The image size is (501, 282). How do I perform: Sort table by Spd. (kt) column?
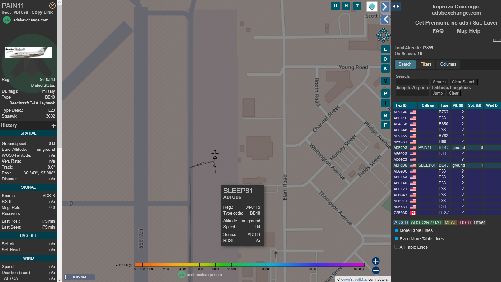[x=475, y=105]
